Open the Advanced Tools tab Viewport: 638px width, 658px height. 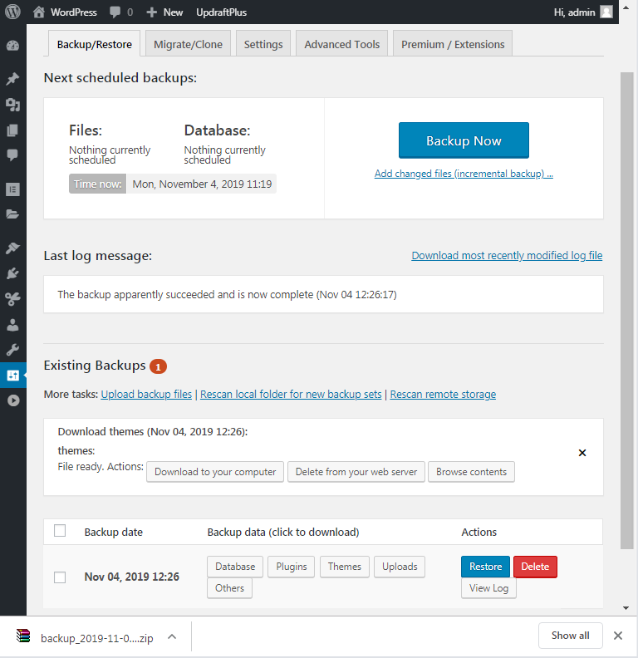pyautogui.click(x=341, y=44)
